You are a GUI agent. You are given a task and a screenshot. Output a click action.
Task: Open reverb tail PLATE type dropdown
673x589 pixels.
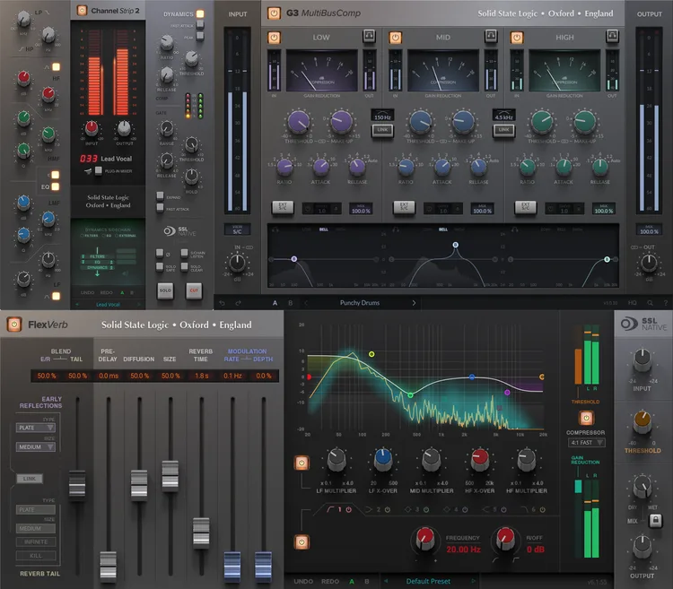36,510
